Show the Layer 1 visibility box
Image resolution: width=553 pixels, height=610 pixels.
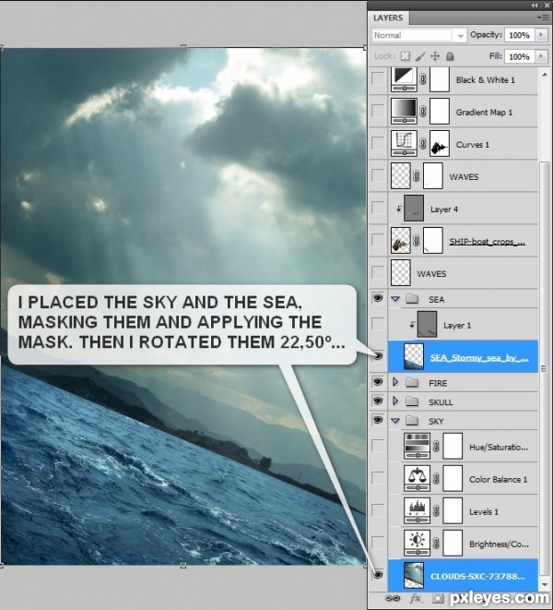[x=378, y=324]
